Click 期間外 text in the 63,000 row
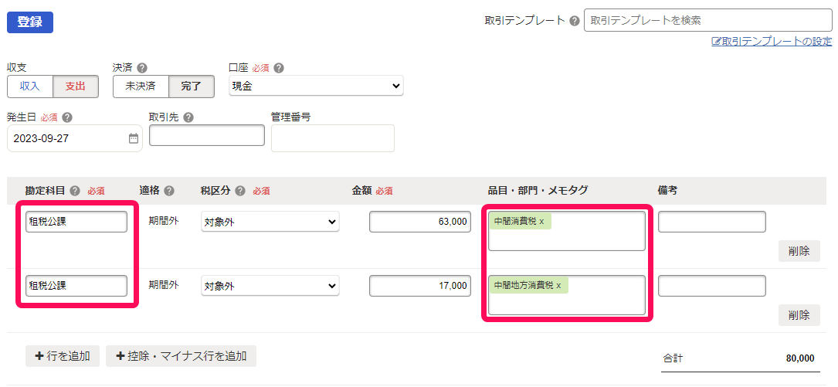838x387 pixels. [x=164, y=221]
